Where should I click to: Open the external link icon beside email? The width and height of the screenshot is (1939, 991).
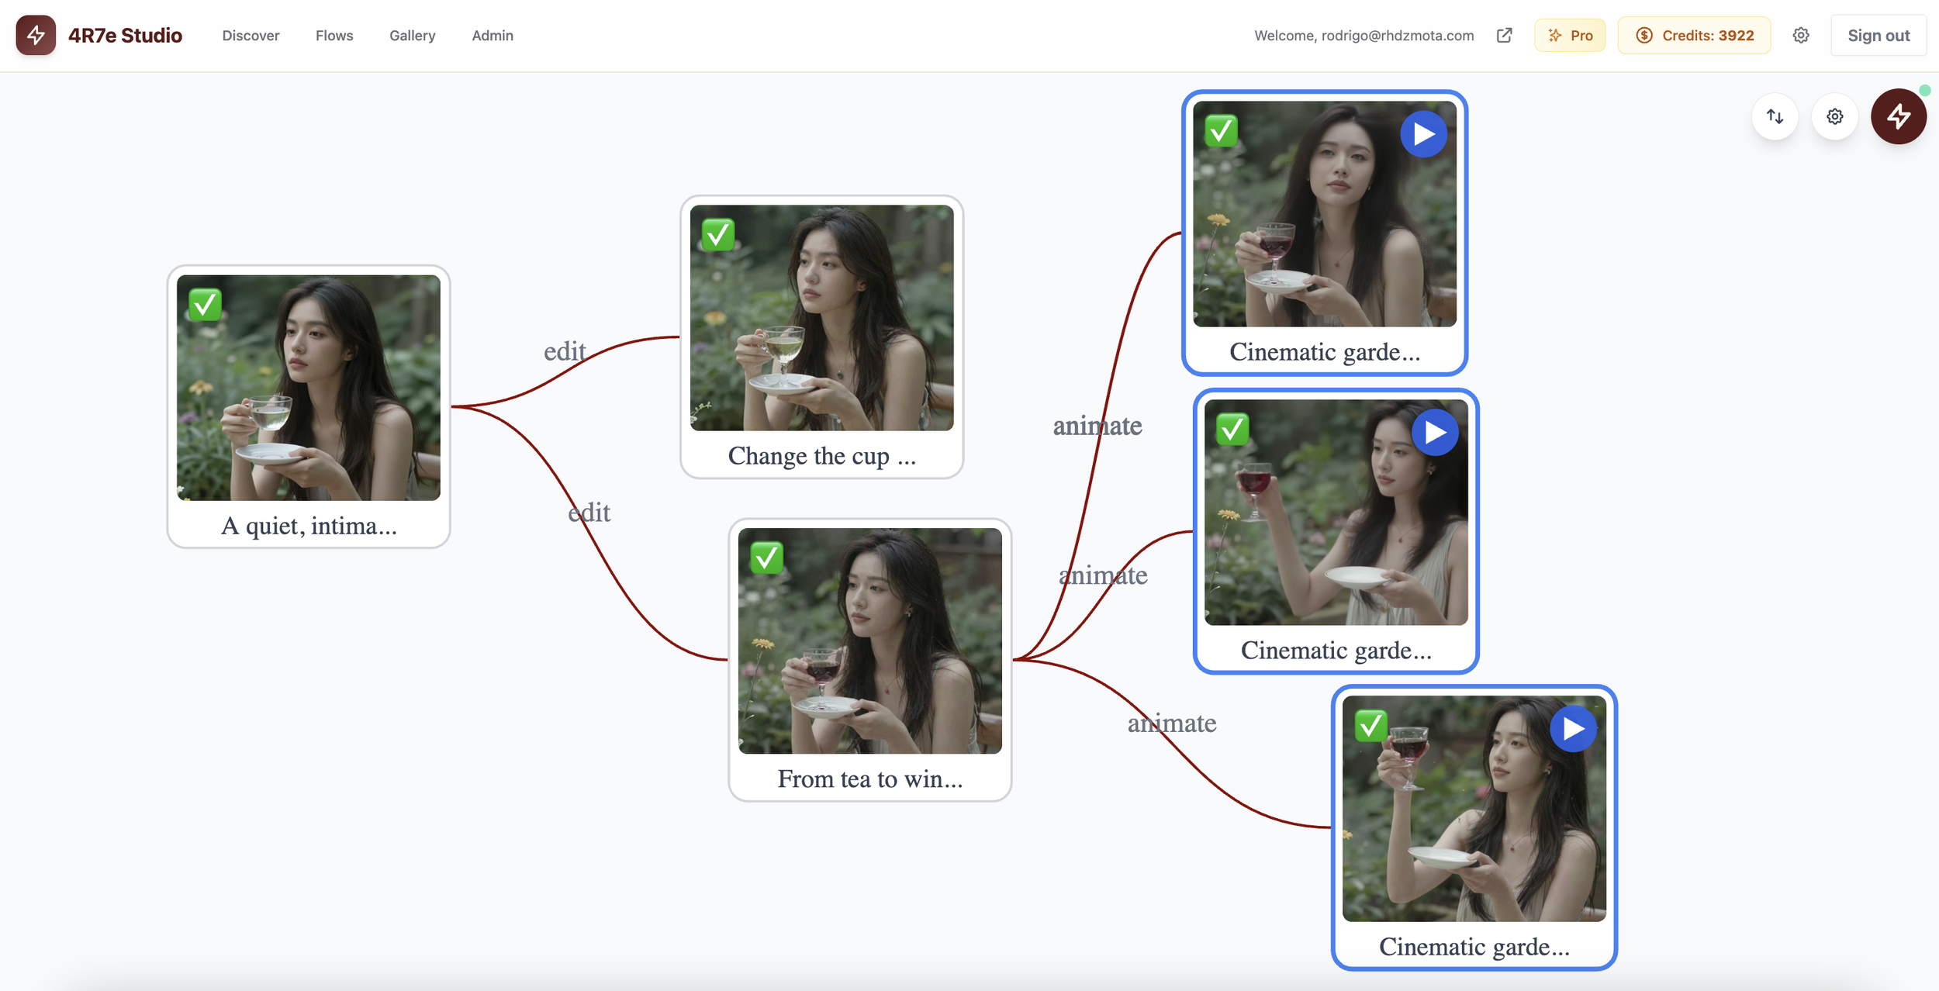point(1504,36)
